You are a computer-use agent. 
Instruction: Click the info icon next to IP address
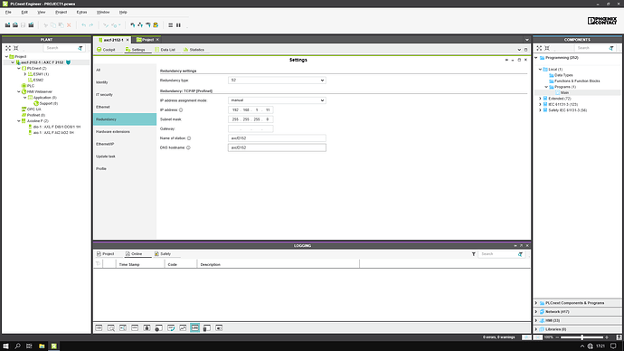[181, 109]
